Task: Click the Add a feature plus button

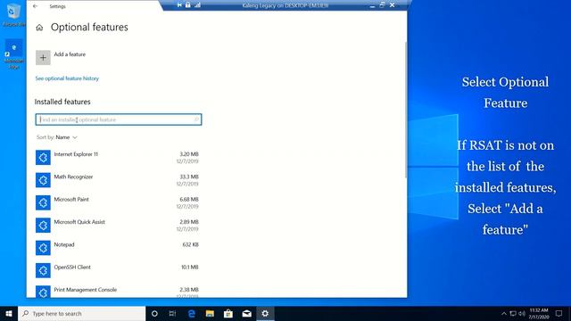Action: (43, 57)
